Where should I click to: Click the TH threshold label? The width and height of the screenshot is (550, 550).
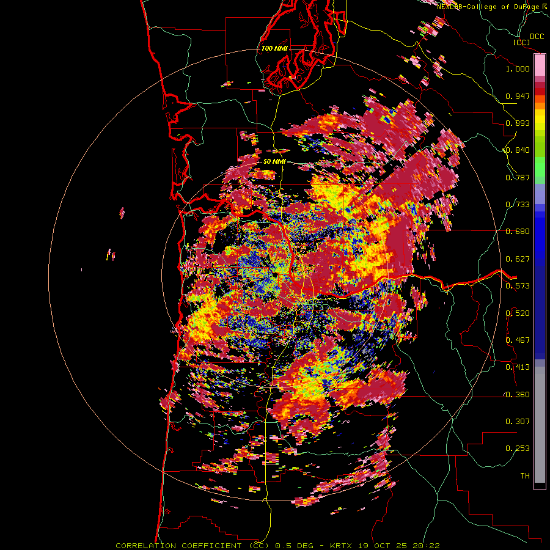525,476
